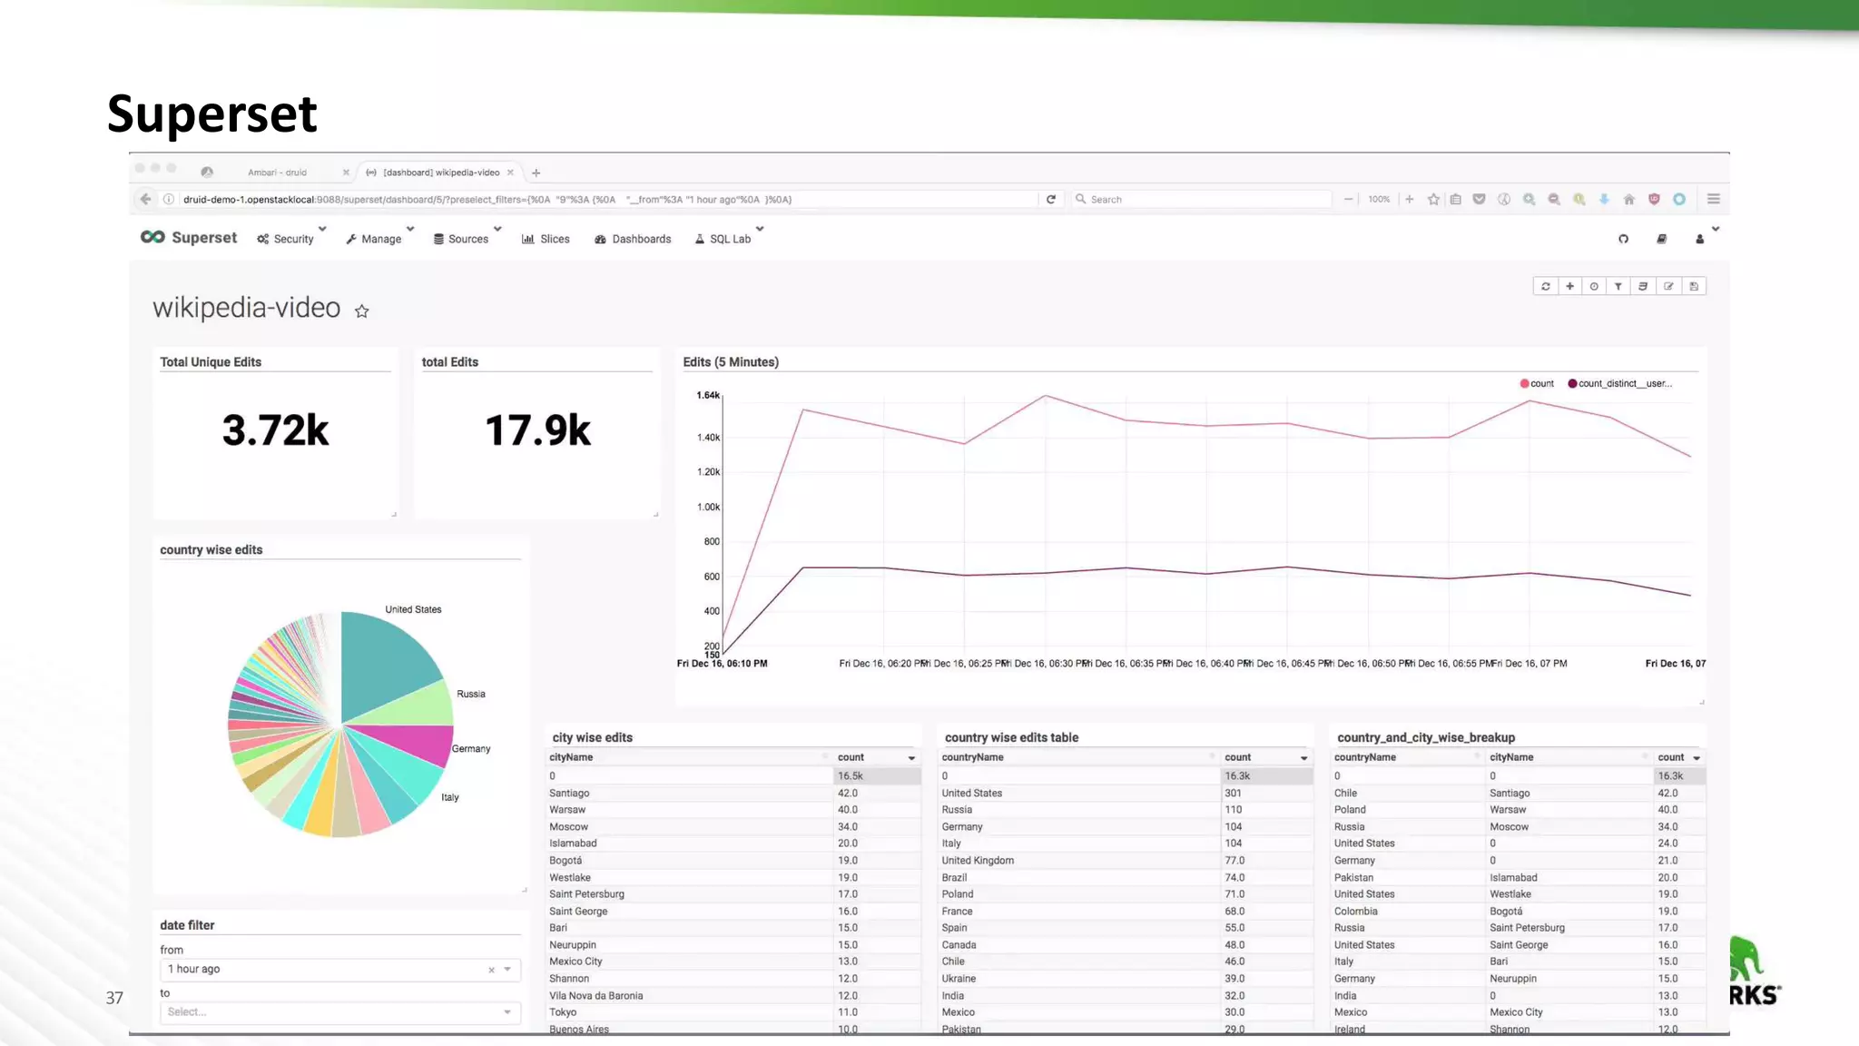The image size is (1859, 1046).
Task: Reset zoom via the 100% indicator
Action: click(1379, 199)
